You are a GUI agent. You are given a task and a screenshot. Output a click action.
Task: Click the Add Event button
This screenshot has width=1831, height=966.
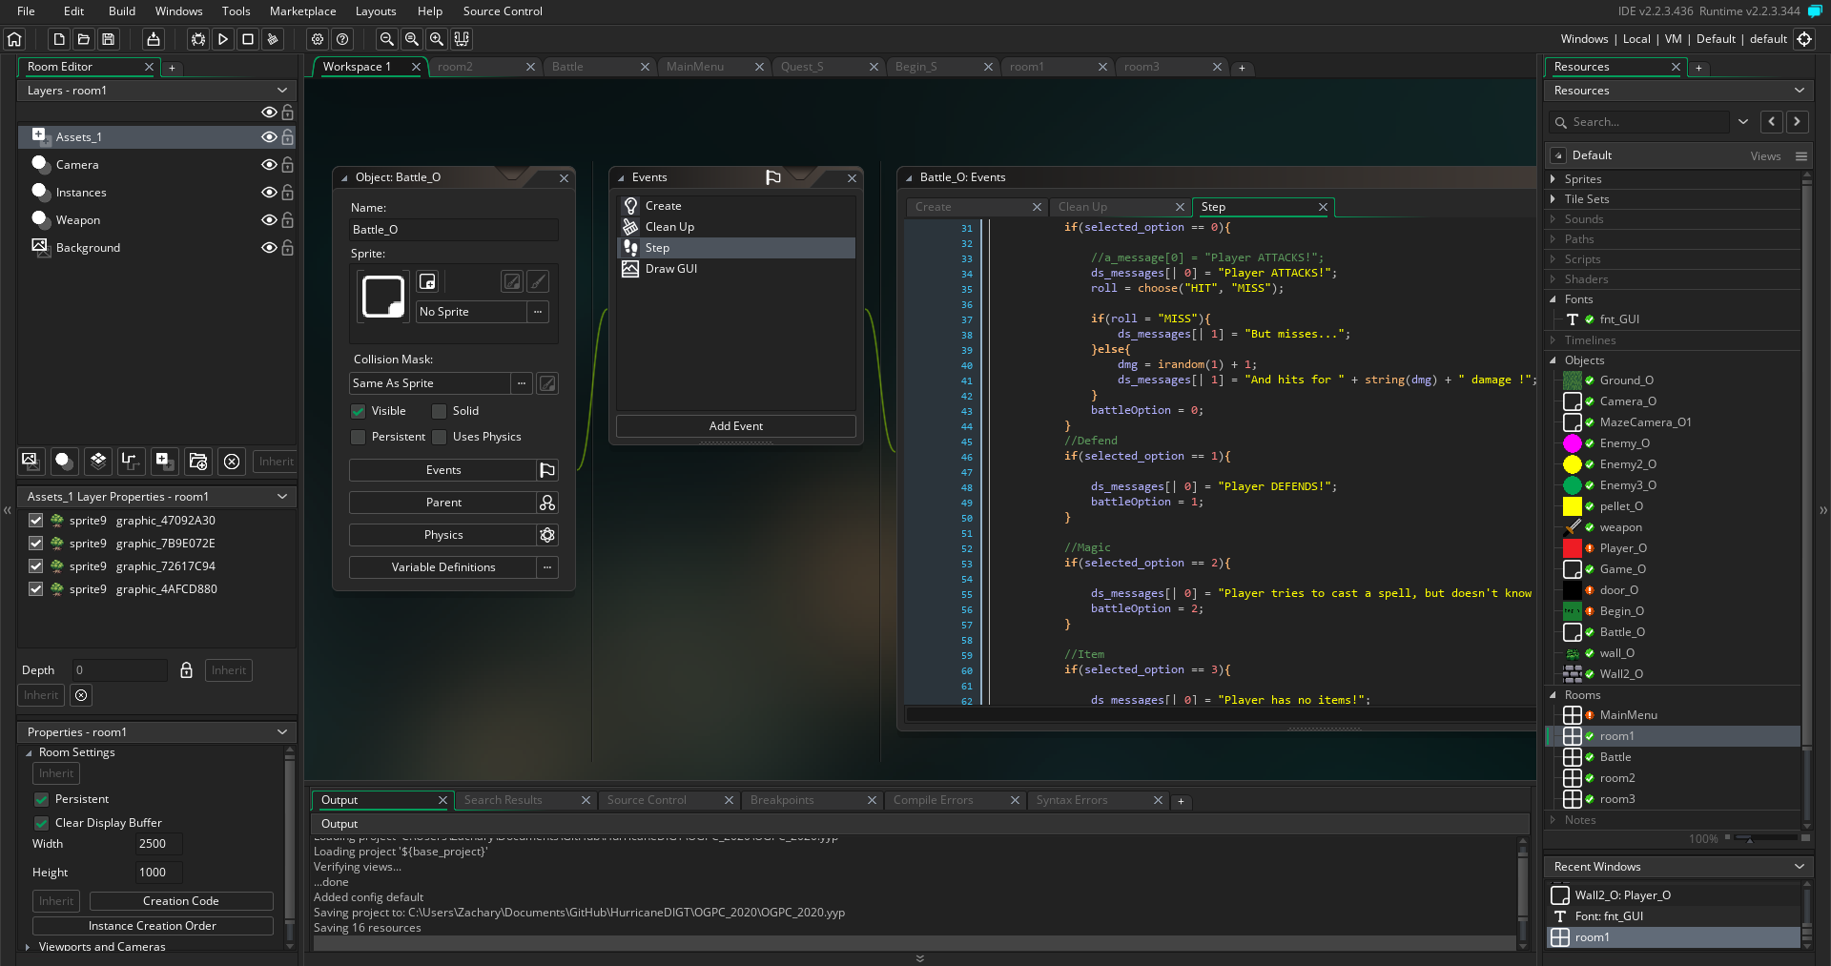click(x=735, y=426)
